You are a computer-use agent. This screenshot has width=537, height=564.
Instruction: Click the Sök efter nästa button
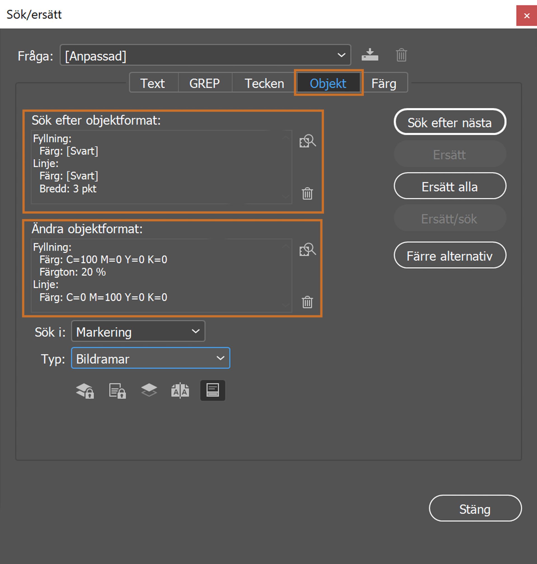coord(449,122)
